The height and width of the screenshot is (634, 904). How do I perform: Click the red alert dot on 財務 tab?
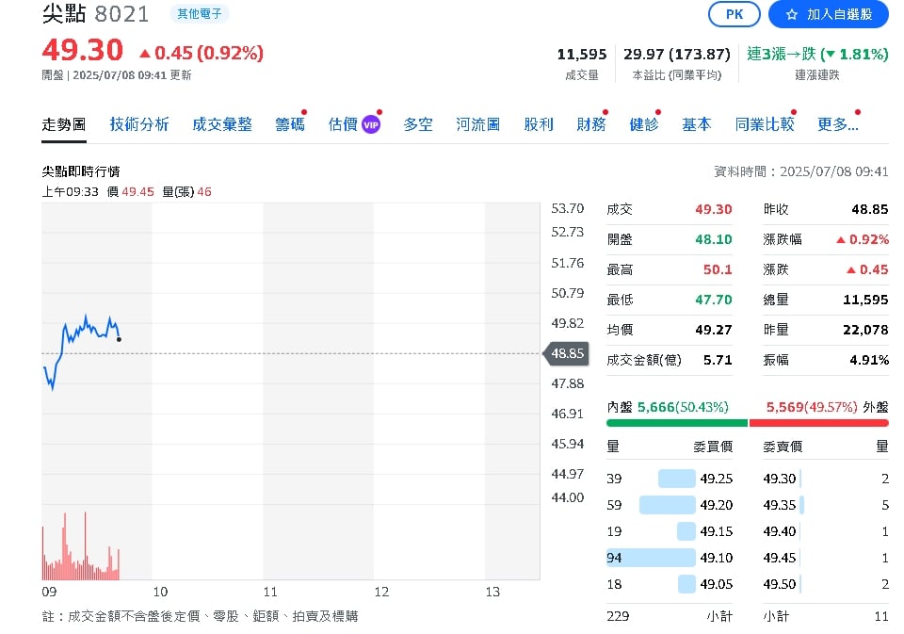604,111
